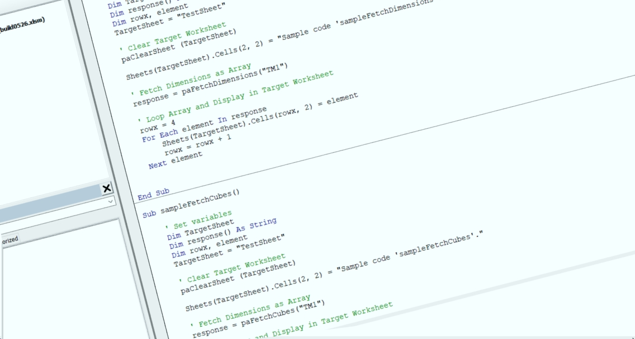Click the 'For Each element In response' line

click(205, 124)
